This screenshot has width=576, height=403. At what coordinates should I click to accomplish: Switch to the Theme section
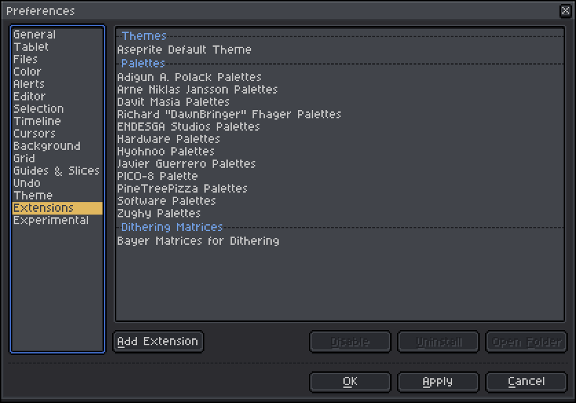coord(33,195)
